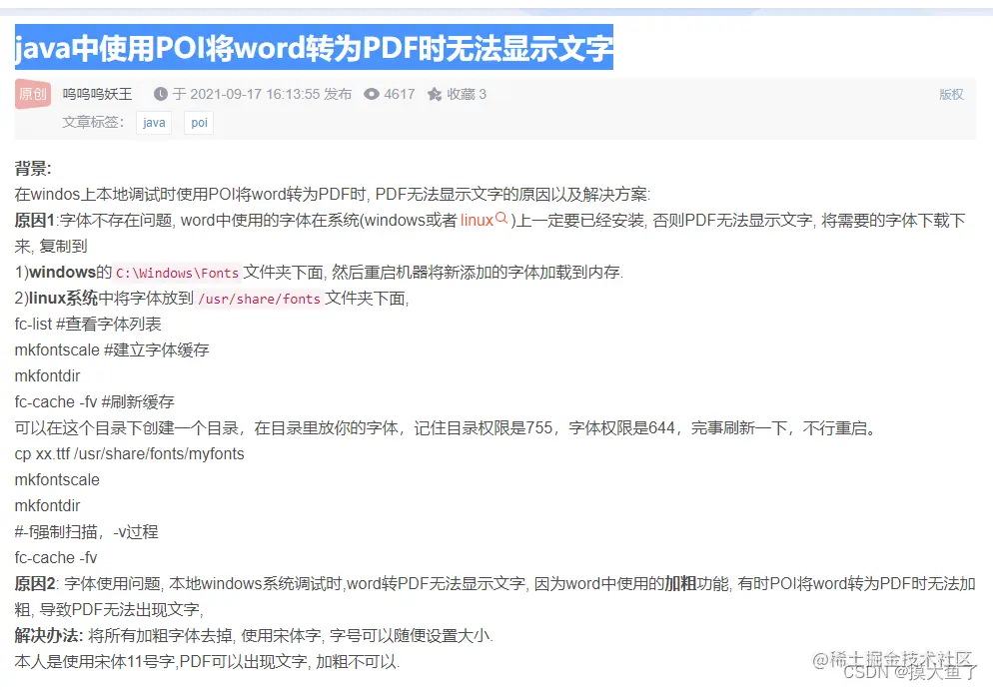Click the search icon after linux keyword

click(x=500, y=218)
